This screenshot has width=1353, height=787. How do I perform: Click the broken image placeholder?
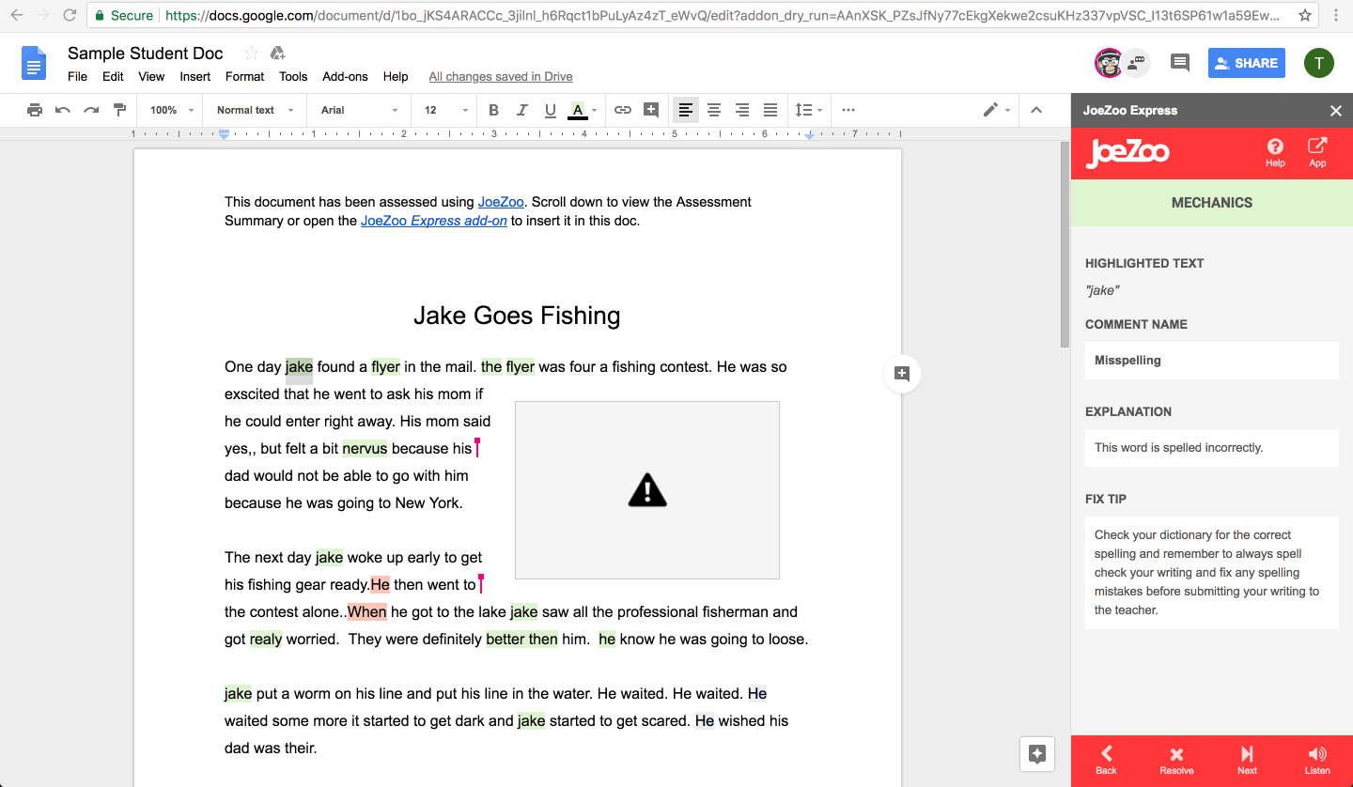(x=647, y=490)
